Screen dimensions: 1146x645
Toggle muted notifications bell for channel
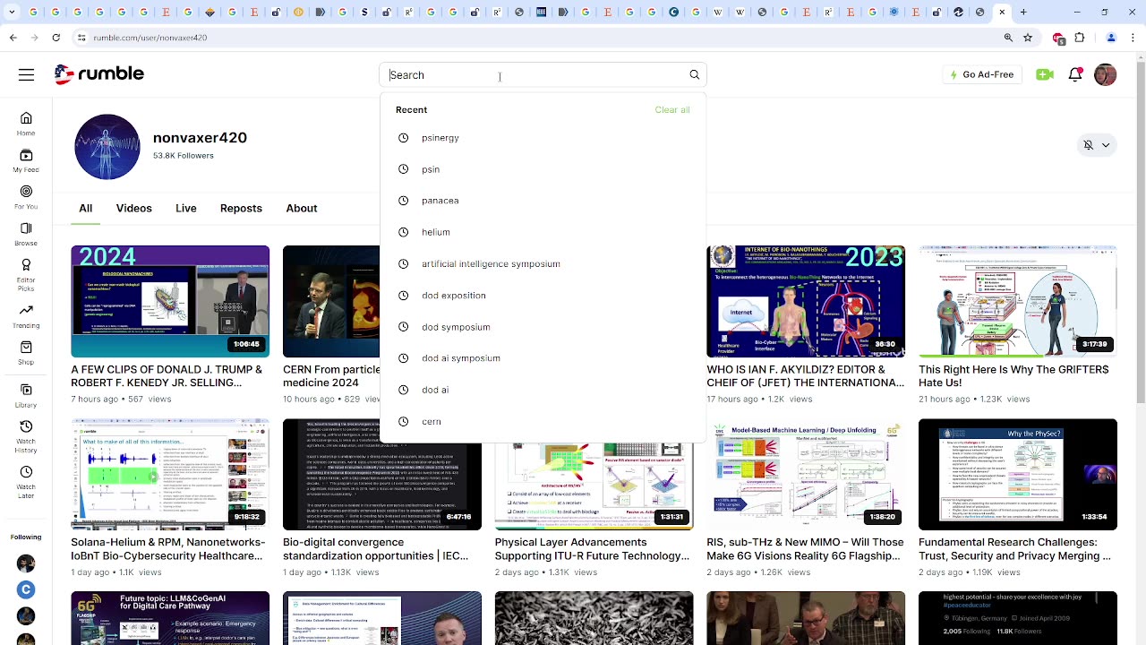(1088, 145)
